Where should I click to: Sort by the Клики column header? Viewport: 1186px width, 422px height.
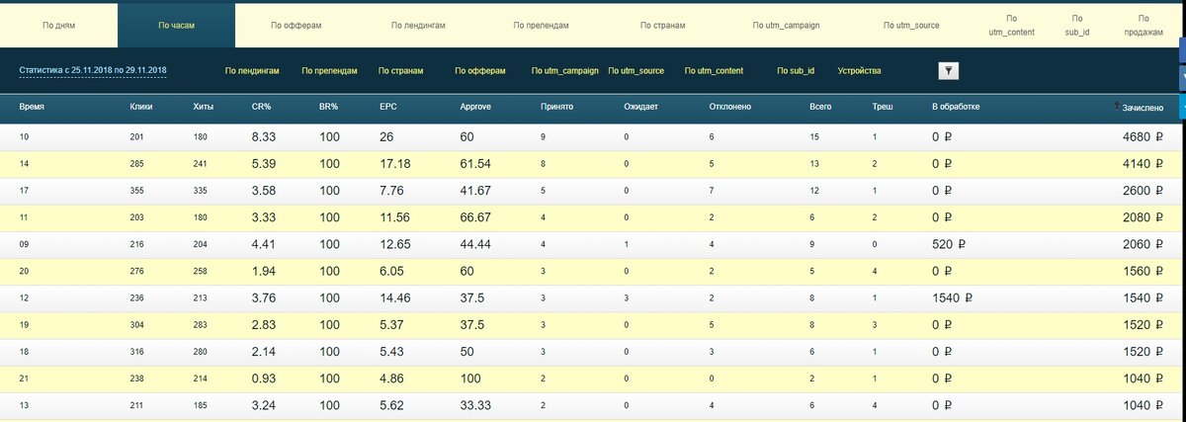pyautogui.click(x=141, y=106)
